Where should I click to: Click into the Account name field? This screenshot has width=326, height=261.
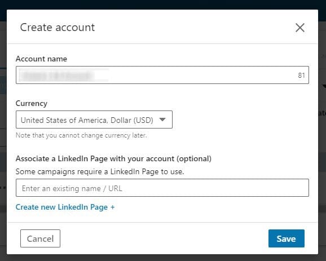pyautogui.click(x=162, y=75)
